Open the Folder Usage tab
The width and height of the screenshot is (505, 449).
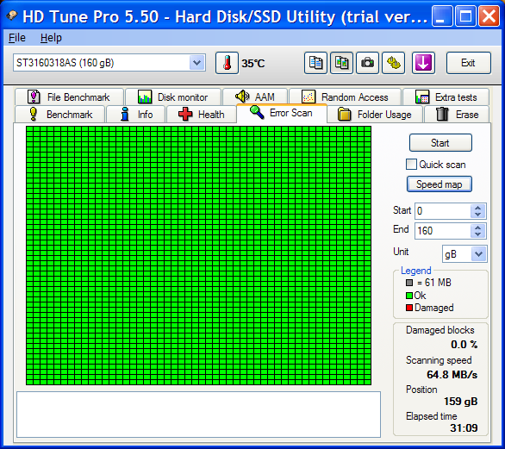(x=375, y=115)
